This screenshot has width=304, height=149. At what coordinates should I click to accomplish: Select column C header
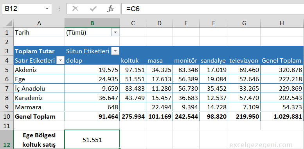click(x=133, y=23)
